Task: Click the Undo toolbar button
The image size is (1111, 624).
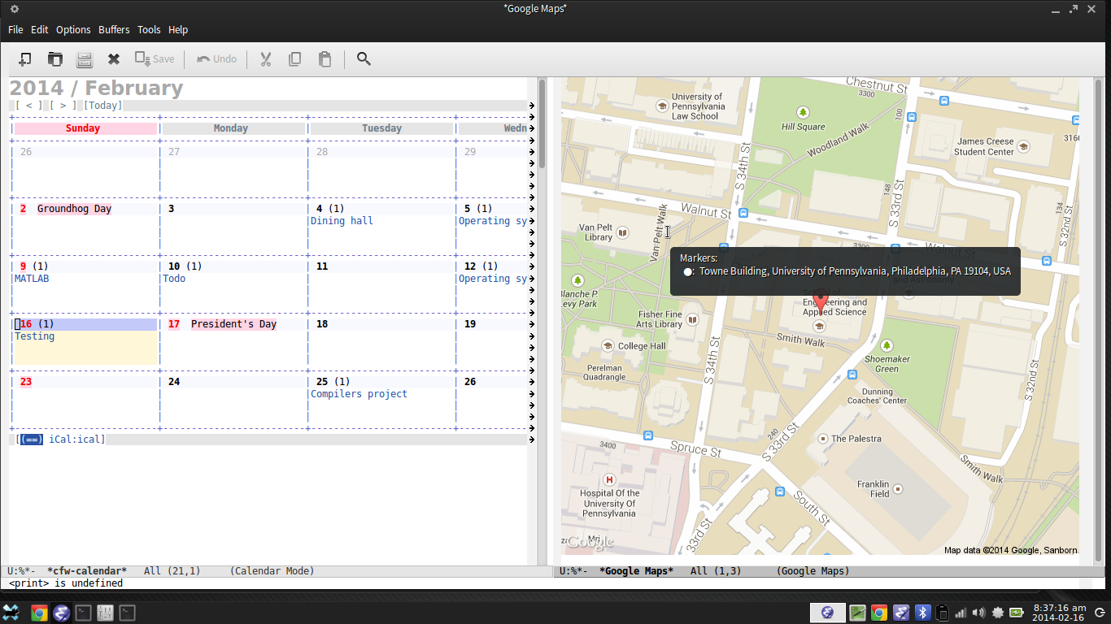Action: [x=216, y=58]
